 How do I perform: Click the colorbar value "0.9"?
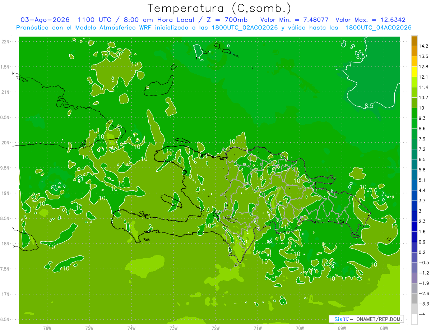[x=422, y=242]
